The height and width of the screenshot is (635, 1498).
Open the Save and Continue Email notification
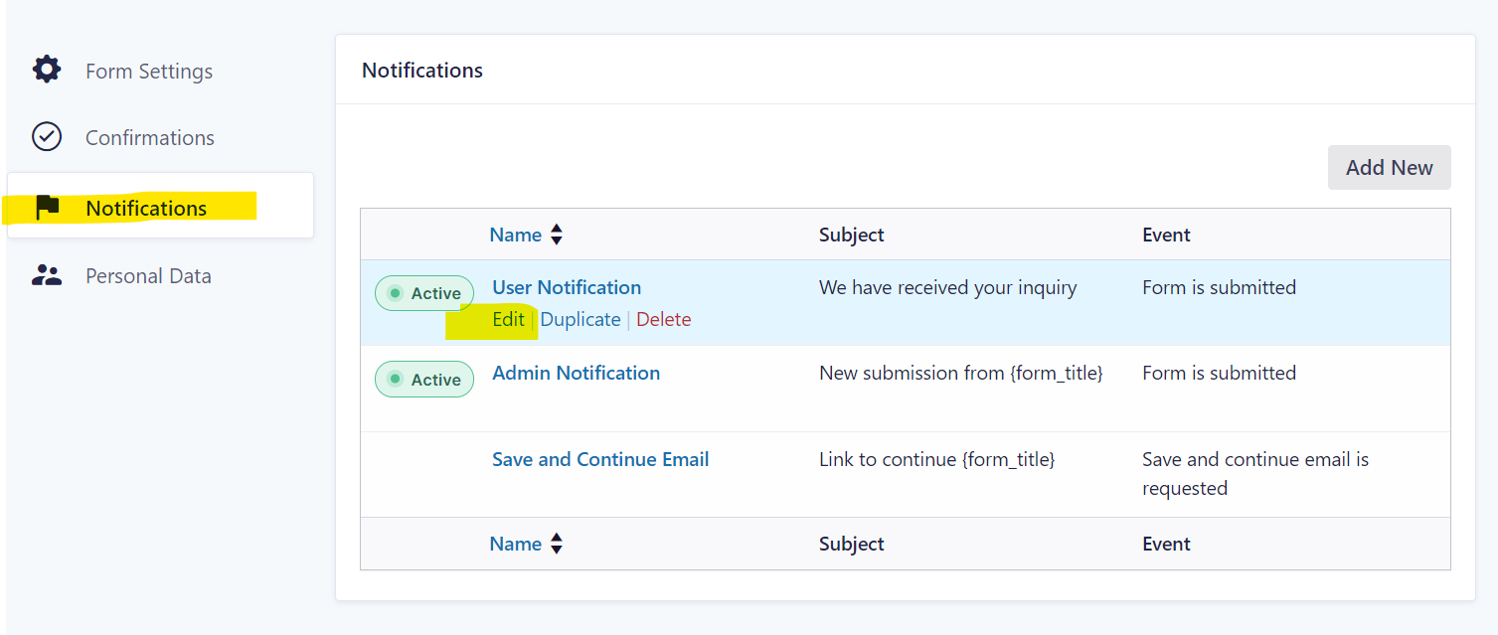pos(600,459)
